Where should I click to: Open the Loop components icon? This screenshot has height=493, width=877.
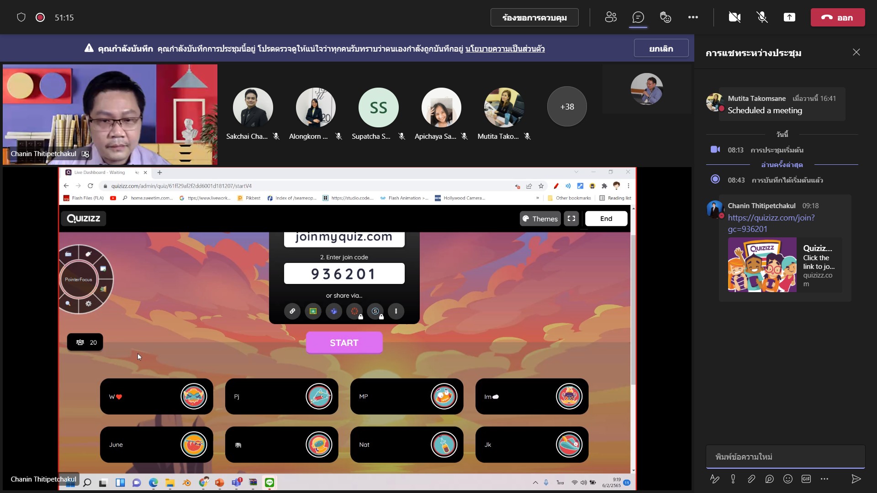[x=770, y=479]
